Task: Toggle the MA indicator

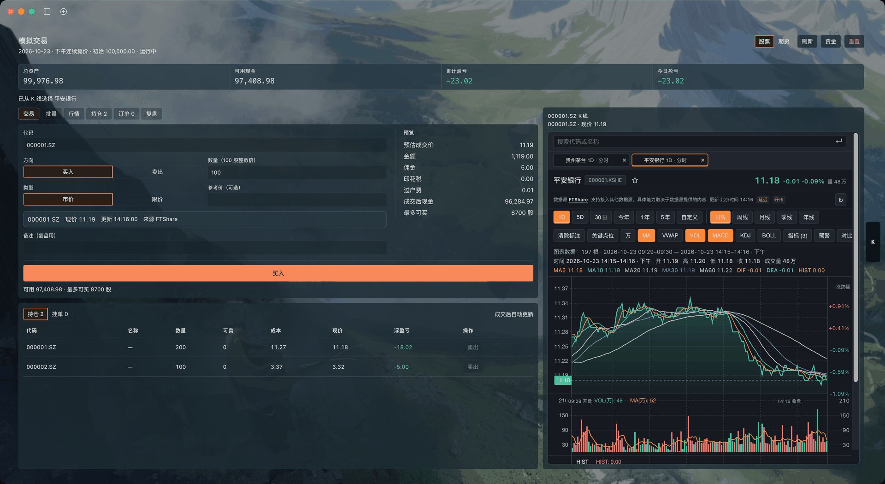Action: pyautogui.click(x=646, y=236)
